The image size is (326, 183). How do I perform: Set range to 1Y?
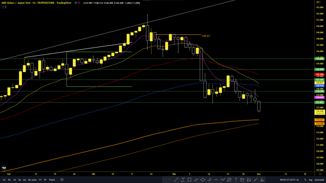pyautogui.click(x=40, y=180)
